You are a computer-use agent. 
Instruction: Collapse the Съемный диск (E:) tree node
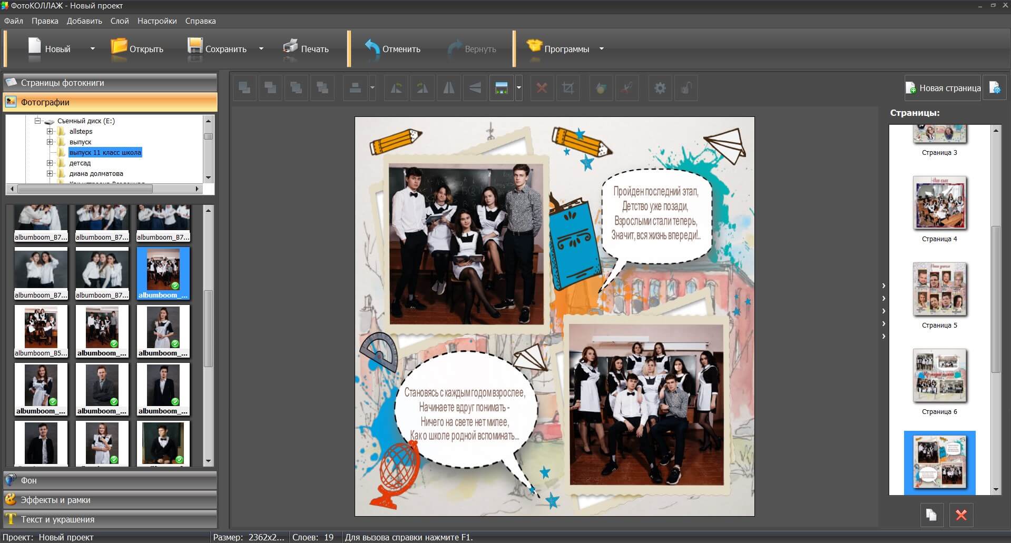38,121
